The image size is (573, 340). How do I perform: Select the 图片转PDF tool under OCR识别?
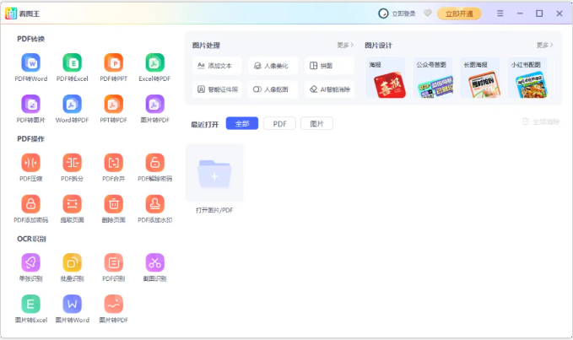[114, 309]
